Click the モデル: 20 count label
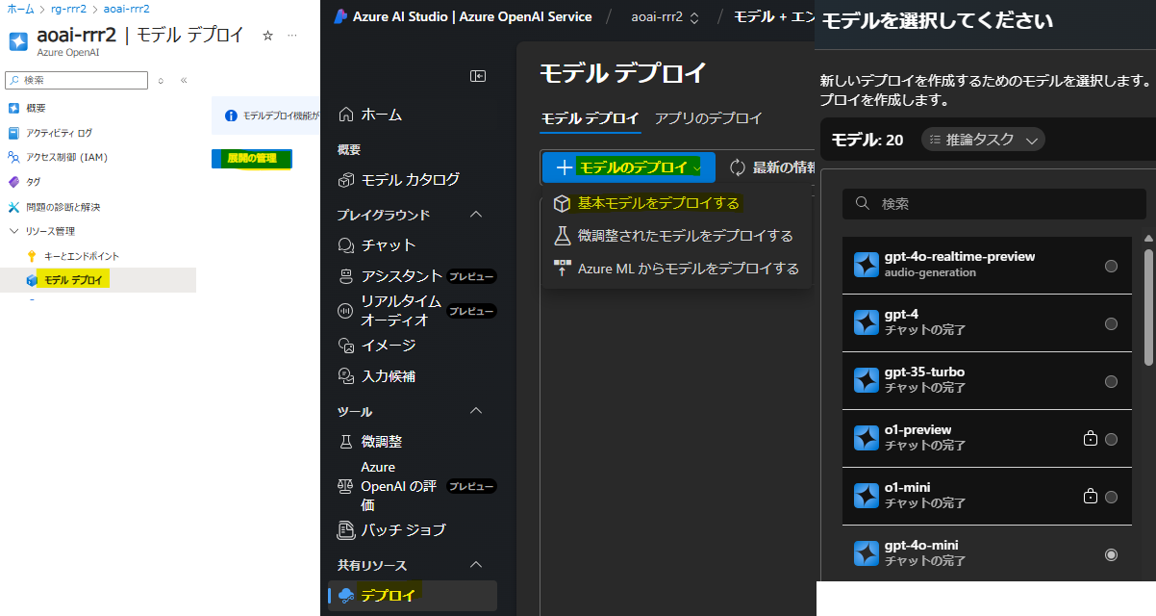Screen dimensions: 1156x616 coord(867,140)
